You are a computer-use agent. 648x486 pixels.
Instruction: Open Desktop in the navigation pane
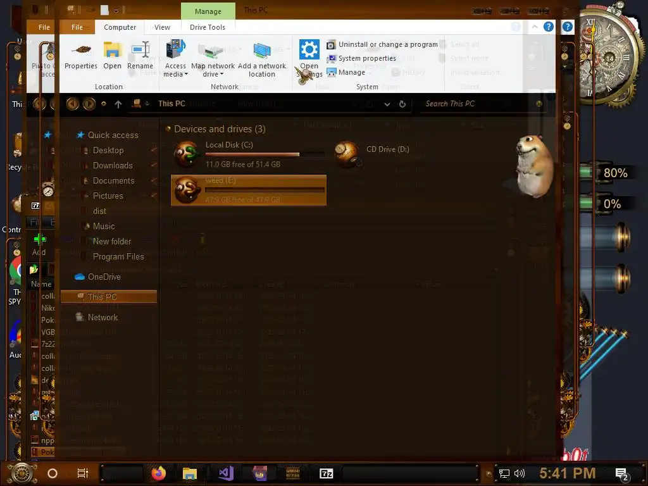(x=108, y=151)
